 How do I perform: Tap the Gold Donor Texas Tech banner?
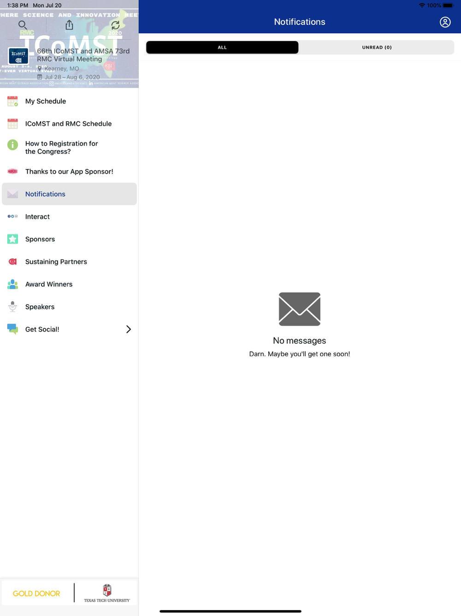click(69, 593)
